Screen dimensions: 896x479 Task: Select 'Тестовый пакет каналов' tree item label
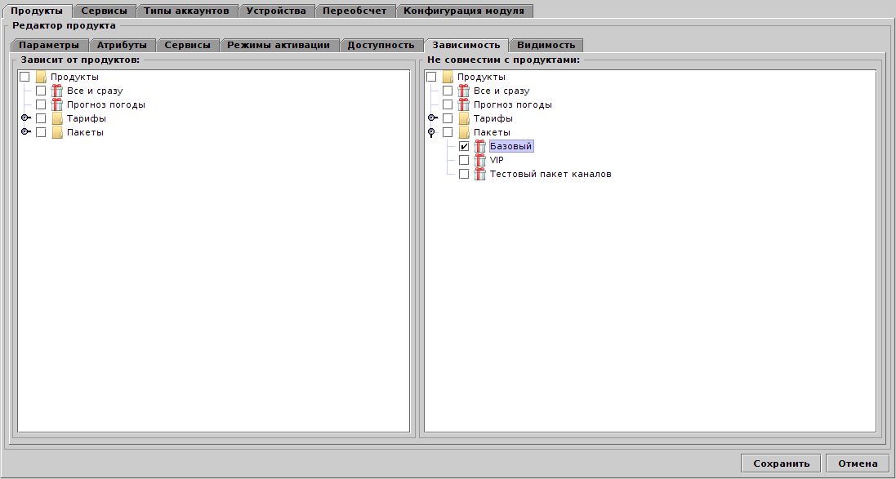click(551, 174)
